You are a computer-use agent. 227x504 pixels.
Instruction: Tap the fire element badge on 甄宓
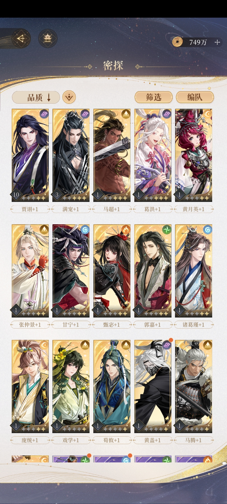[x=126, y=229]
